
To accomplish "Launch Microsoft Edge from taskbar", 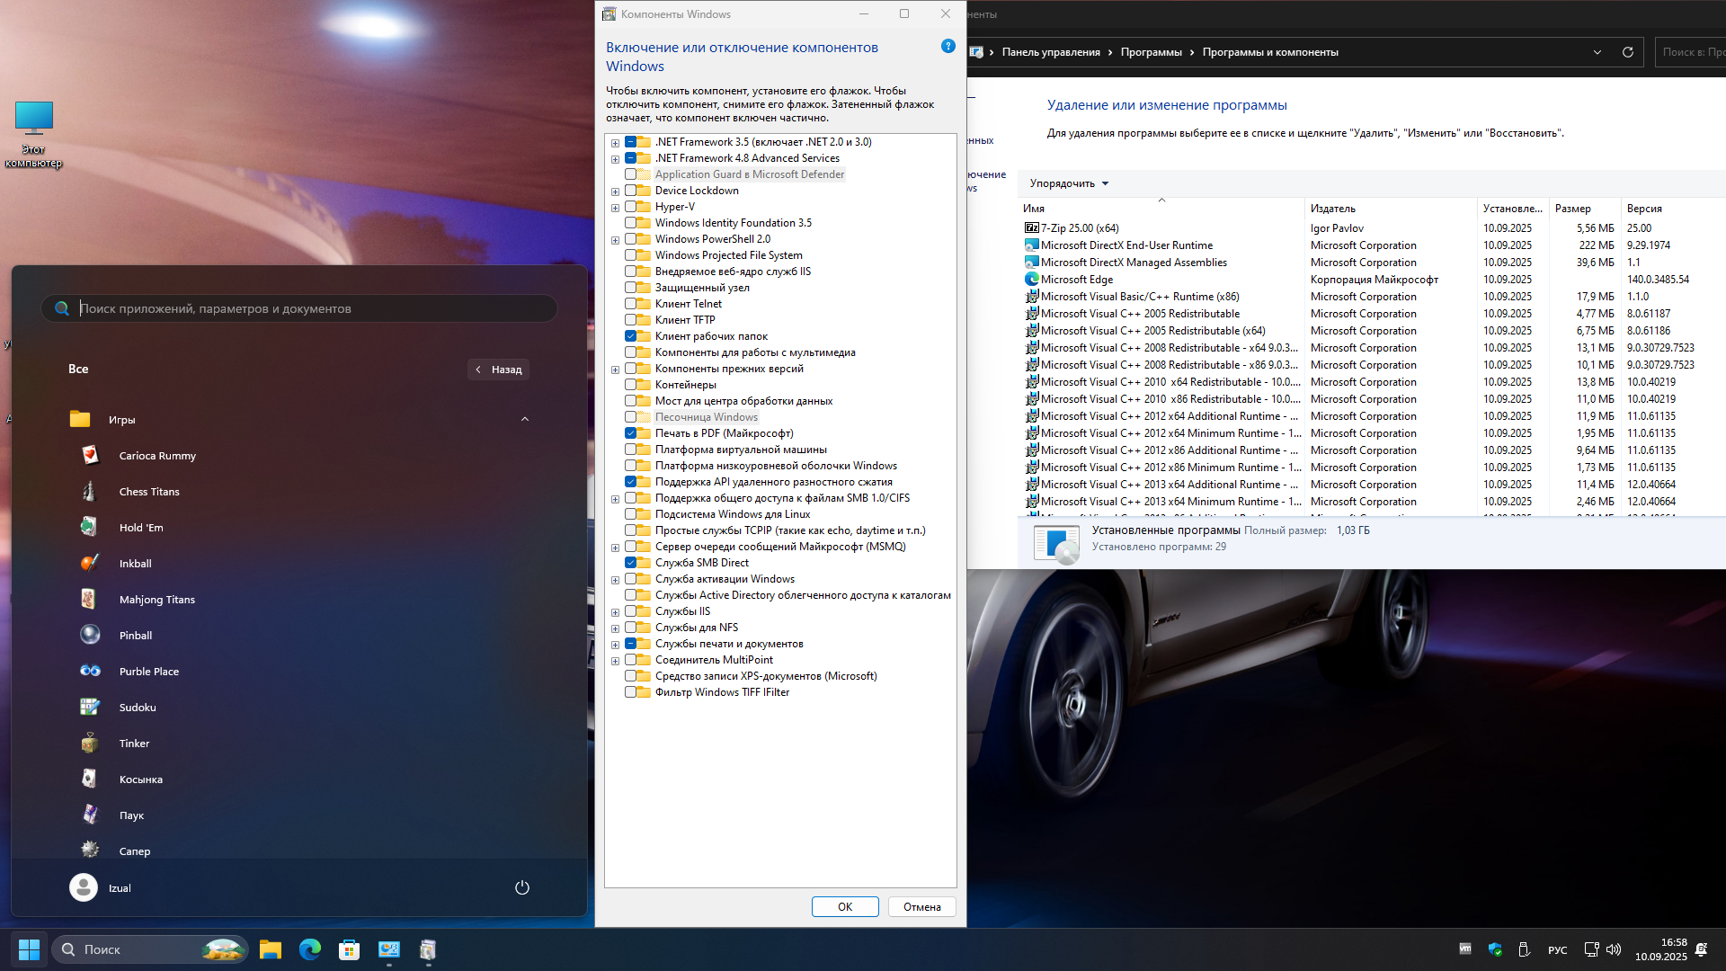I will tap(310, 949).
